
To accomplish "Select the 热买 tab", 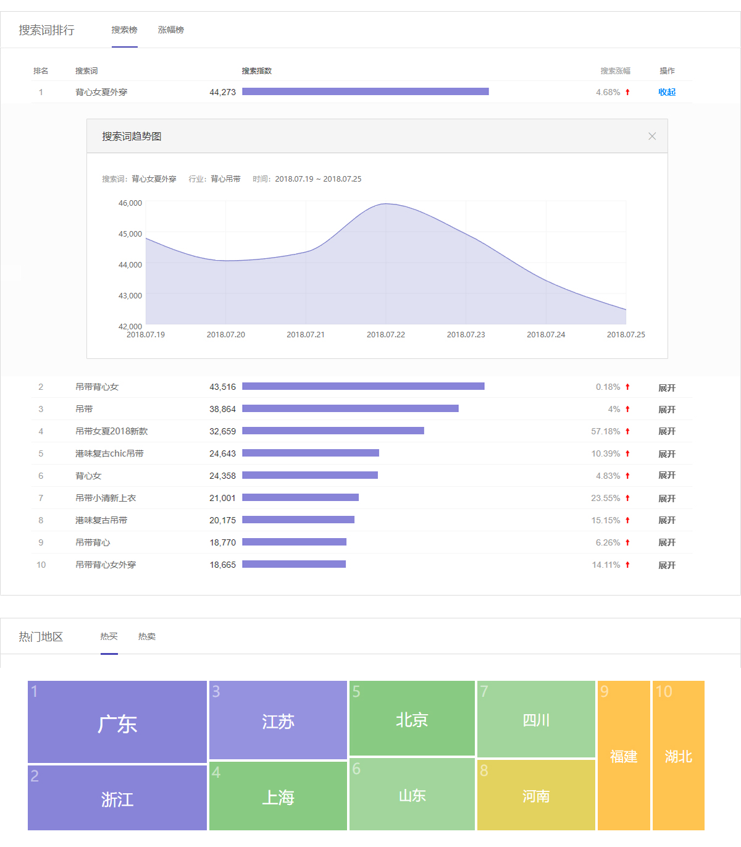I will coord(109,636).
